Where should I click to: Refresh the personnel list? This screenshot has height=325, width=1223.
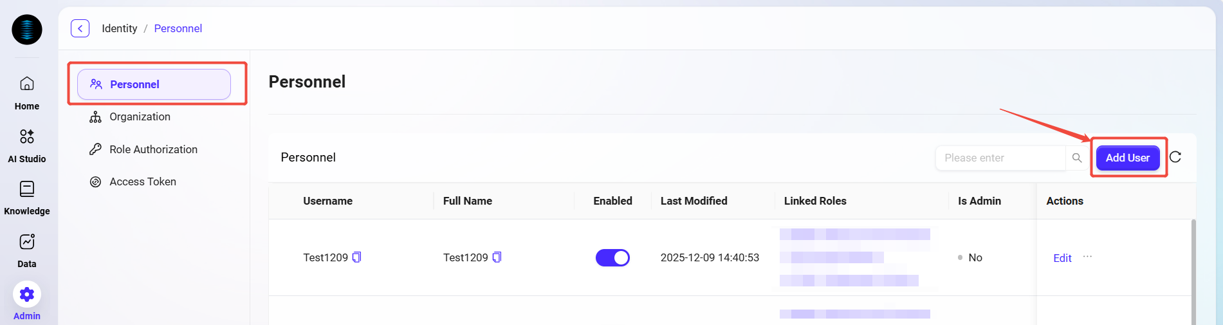tap(1175, 157)
